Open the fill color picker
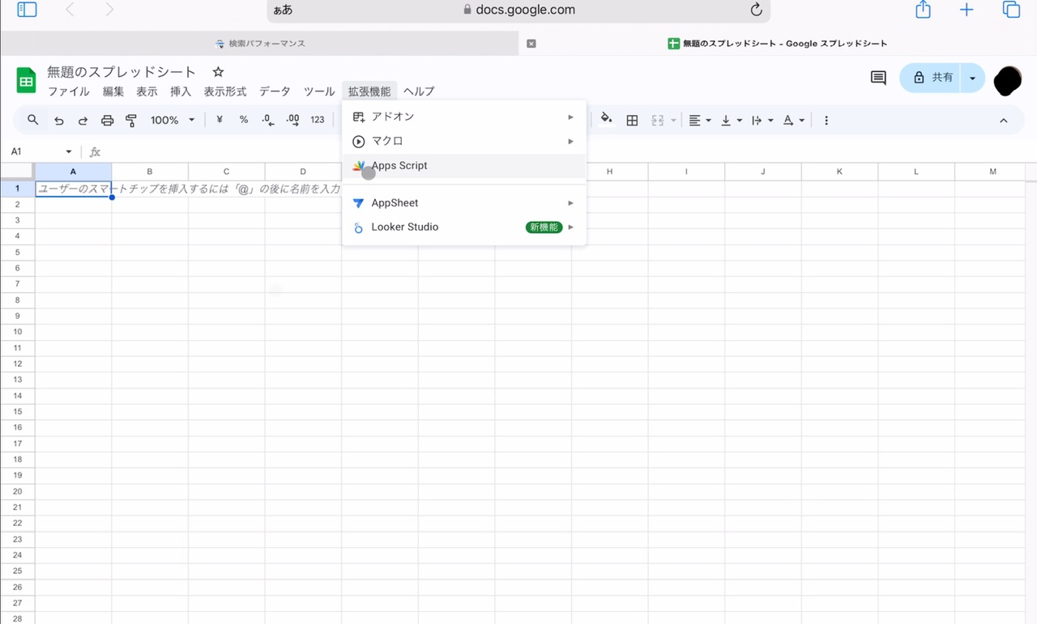 [x=606, y=120]
